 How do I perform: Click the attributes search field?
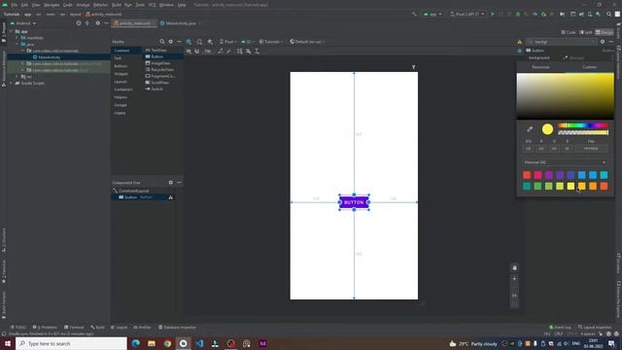(x=562, y=42)
